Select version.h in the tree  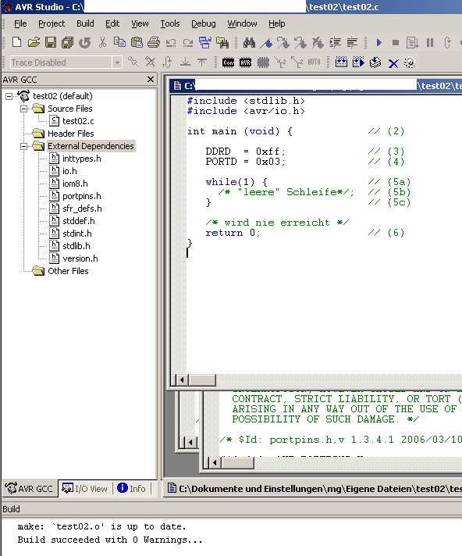click(x=74, y=258)
